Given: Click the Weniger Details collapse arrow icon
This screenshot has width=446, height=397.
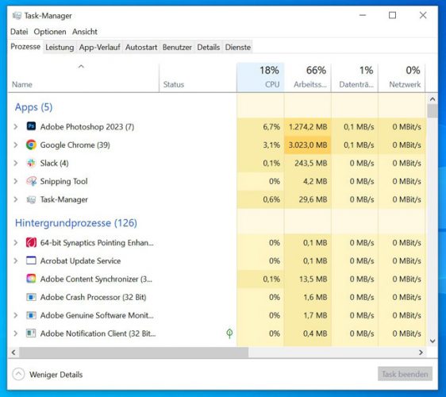Looking at the screenshot, I should [x=18, y=374].
